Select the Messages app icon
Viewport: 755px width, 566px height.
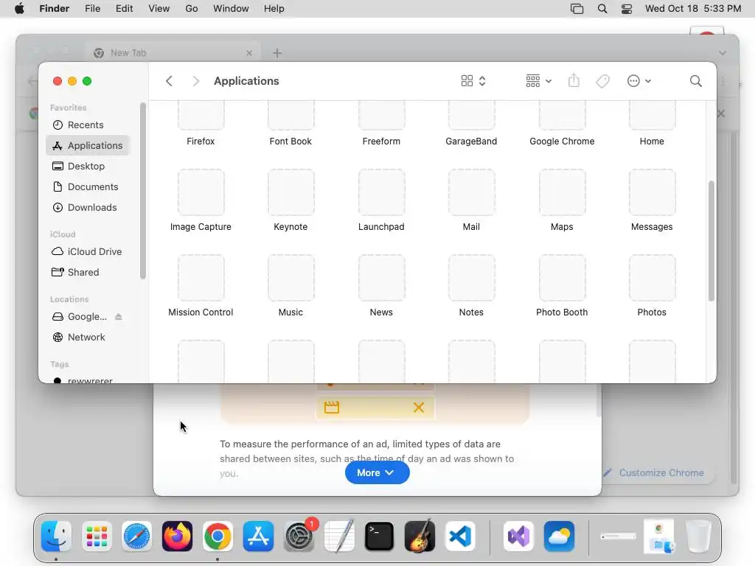click(x=652, y=192)
